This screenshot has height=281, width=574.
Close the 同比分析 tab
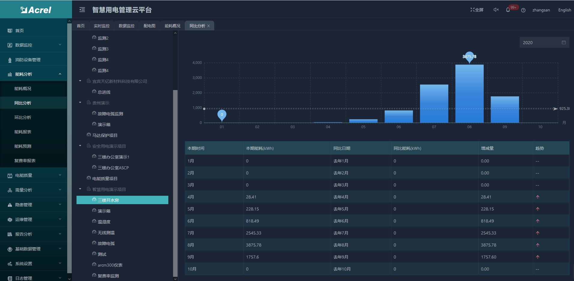pyautogui.click(x=209, y=26)
